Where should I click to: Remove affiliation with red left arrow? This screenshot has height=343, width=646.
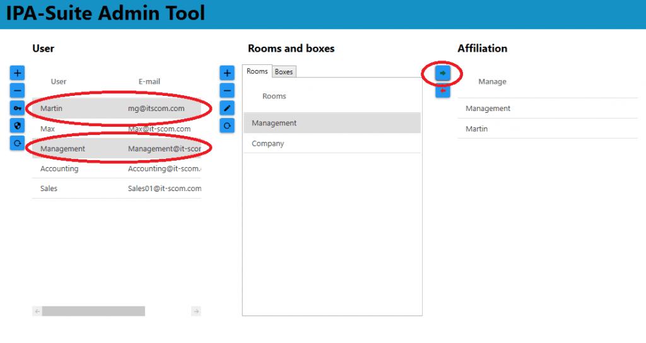pos(443,91)
